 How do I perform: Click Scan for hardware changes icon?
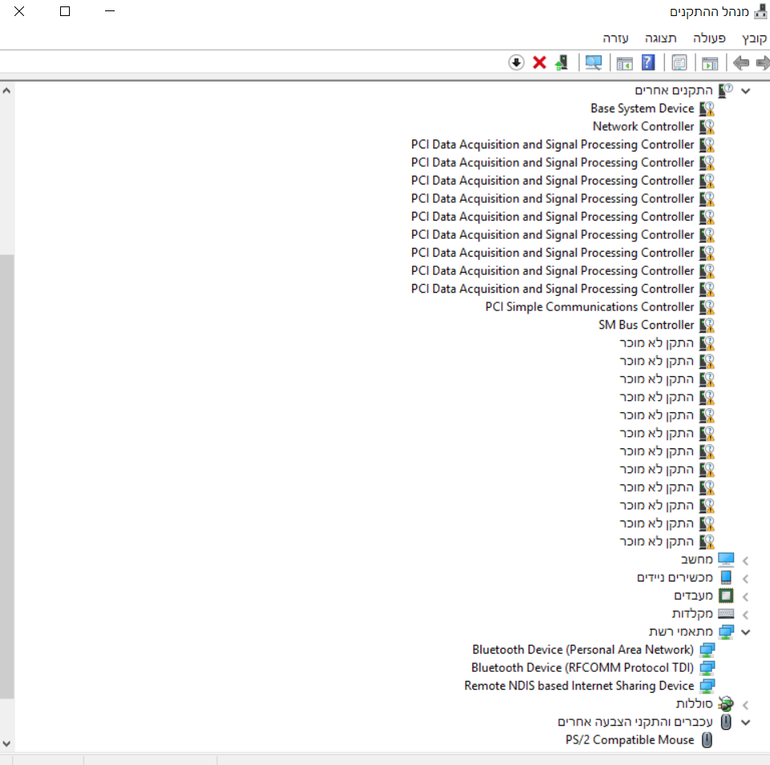click(594, 63)
